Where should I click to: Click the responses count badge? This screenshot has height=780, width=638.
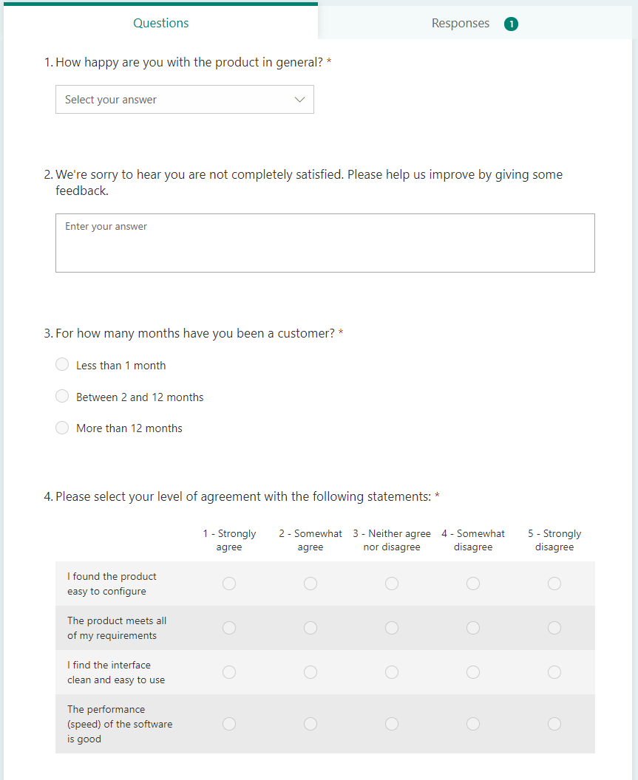point(511,24)
